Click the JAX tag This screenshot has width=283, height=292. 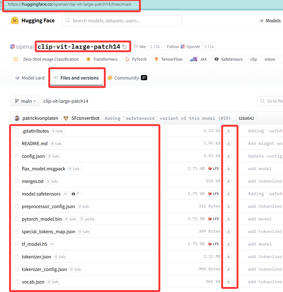198,59
